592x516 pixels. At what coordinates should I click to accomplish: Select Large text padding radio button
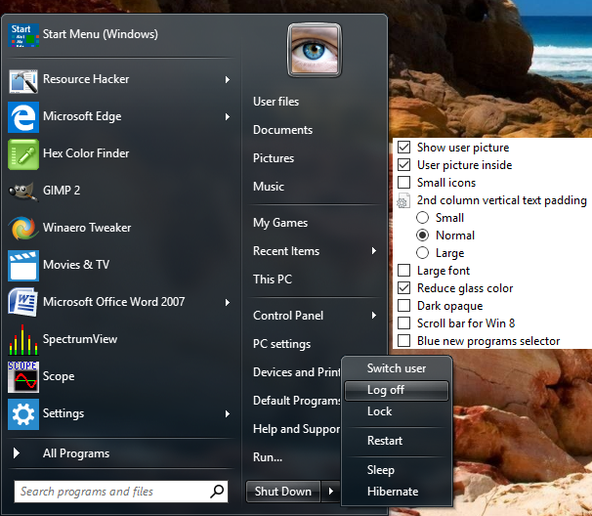(423, 253)
